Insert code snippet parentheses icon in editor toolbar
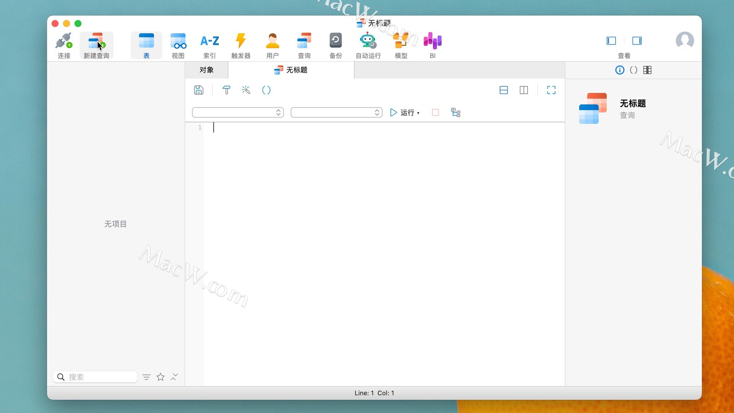The height and width of the screenshot is (413, 734). click(266, 90)
